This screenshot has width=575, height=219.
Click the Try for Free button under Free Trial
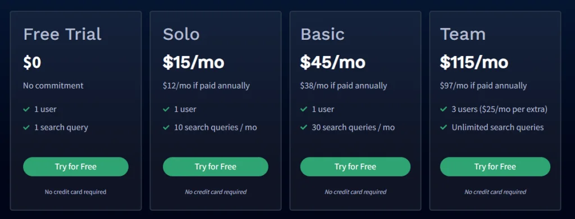(x=76, y=167)
